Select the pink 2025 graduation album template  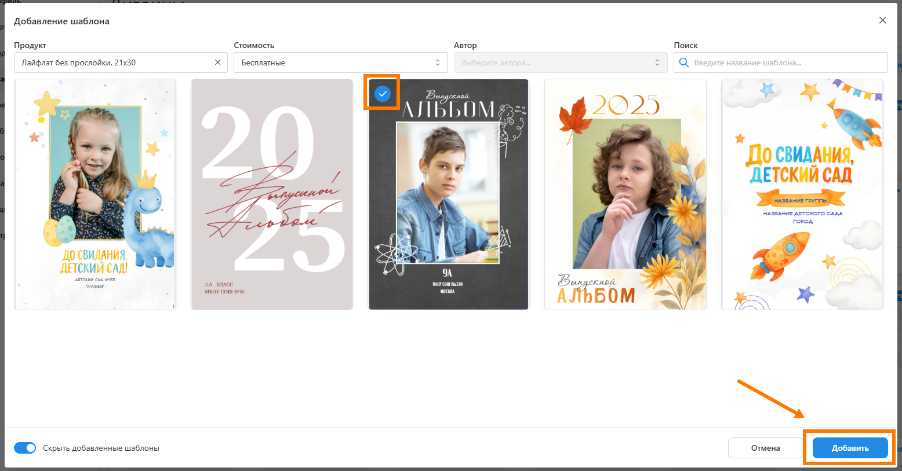point(272,194)
